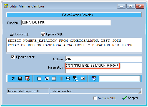The width and height of the screenshot is (148, 107).
Task: Click the Ejecuta SQL button
Action: [52, 34]
